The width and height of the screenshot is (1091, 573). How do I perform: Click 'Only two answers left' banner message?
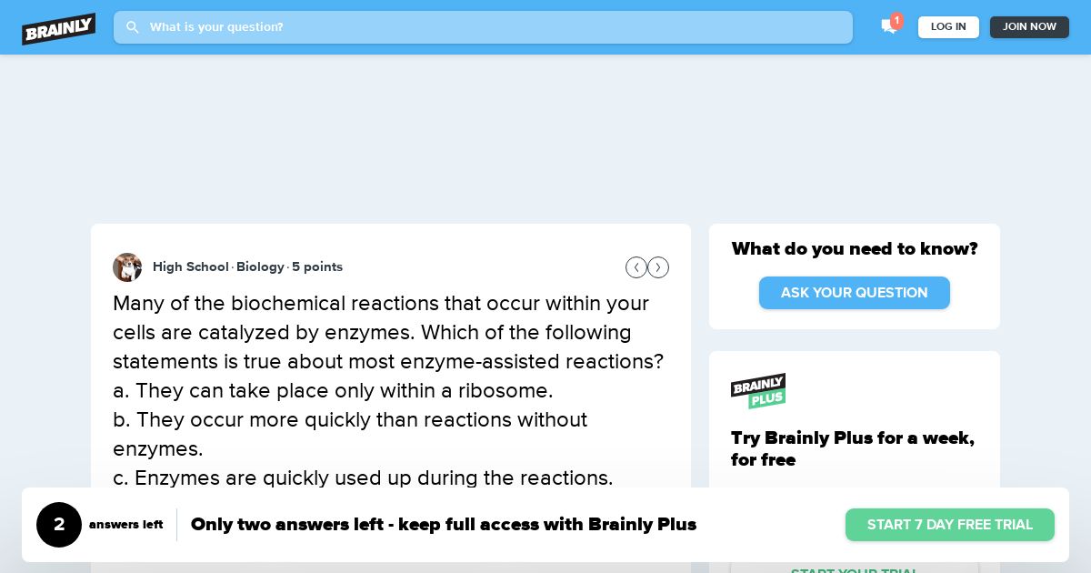444,525
